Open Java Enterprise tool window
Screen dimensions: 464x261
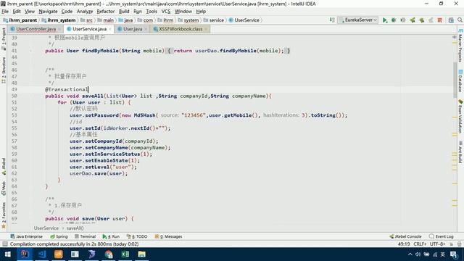26,236
